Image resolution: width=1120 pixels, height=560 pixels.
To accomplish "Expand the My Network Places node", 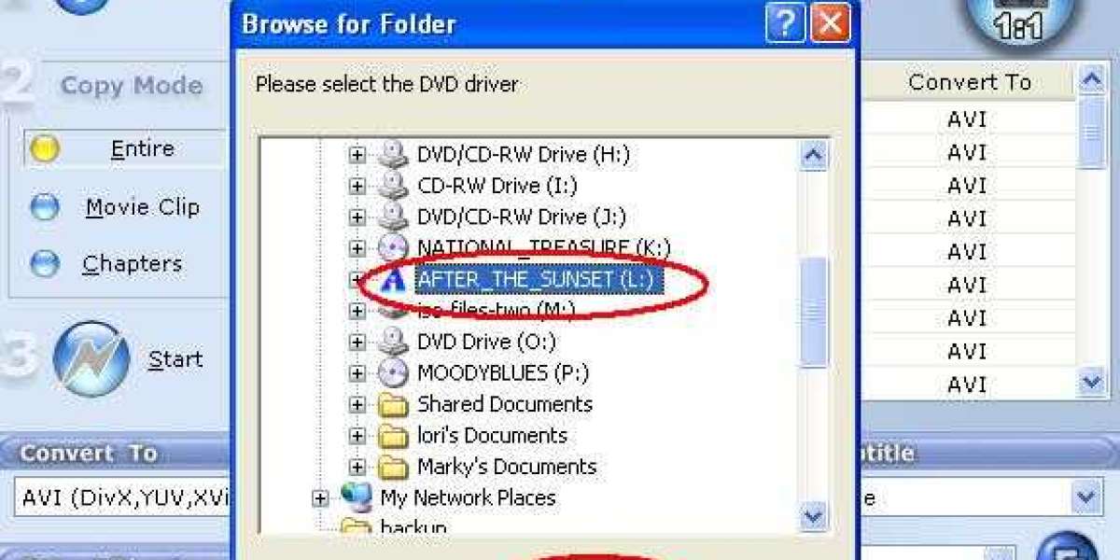I will point(321,498).
